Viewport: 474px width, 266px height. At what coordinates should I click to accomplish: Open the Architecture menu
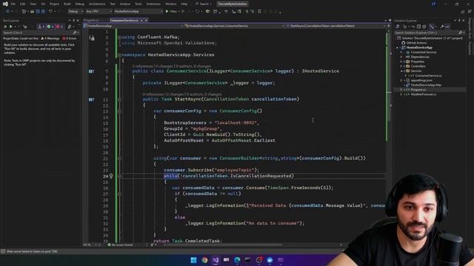(97, 4)
